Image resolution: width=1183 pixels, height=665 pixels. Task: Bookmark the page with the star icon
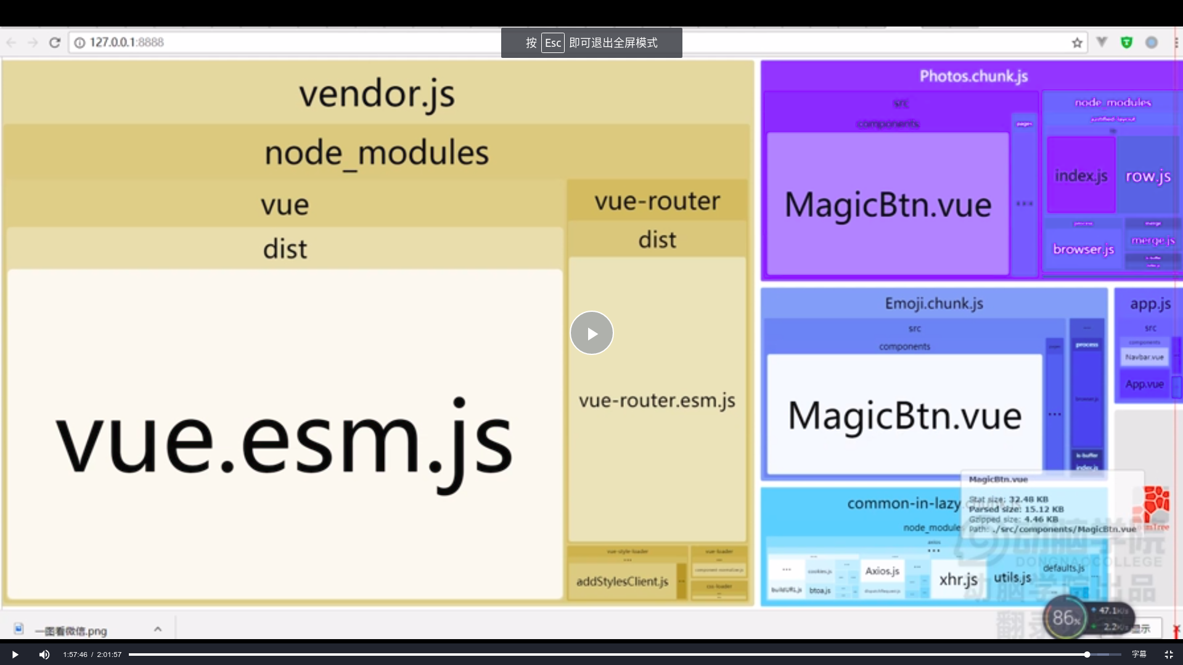point(1077,43)
